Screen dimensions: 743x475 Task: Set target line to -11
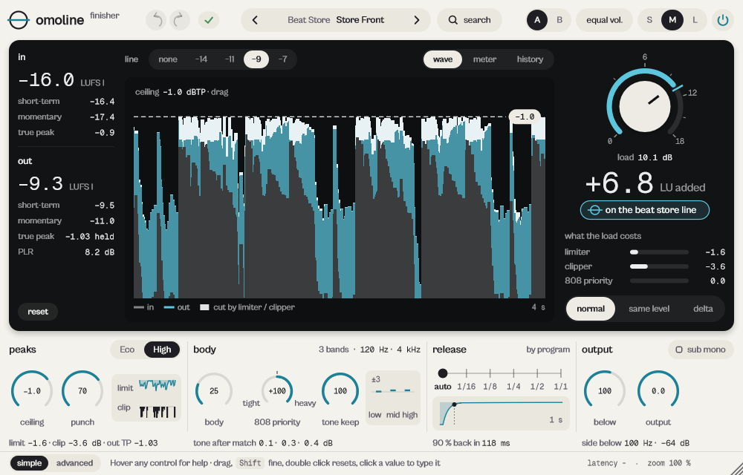coord(230,59)
